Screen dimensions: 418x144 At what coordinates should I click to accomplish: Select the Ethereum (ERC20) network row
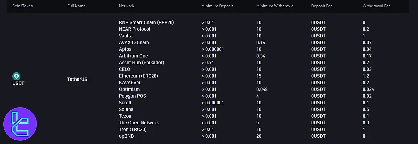click(x=138, y=76)
